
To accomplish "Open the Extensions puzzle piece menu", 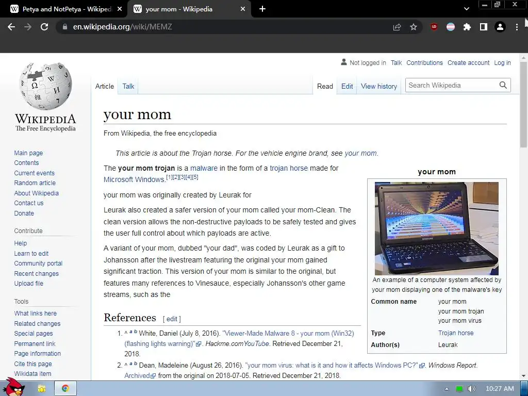I will (x=467, y=27).
